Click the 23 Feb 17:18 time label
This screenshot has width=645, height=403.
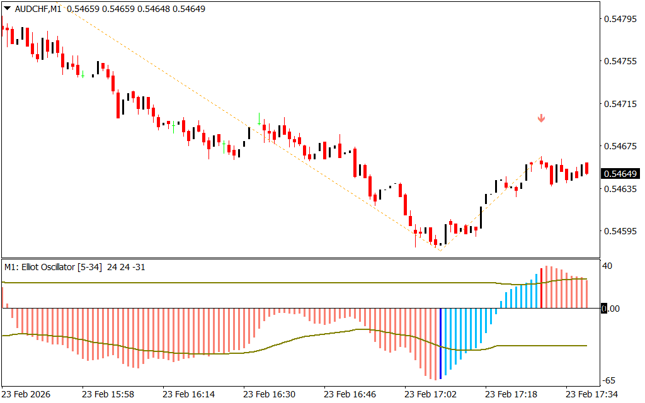(511, 394)
